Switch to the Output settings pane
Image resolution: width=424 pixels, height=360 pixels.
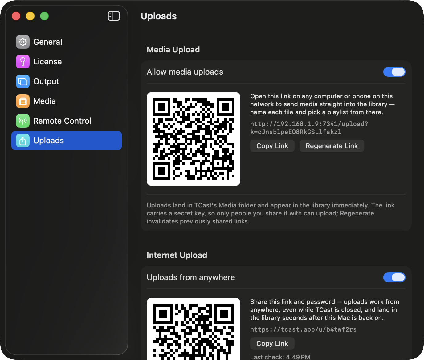(67, 81)
